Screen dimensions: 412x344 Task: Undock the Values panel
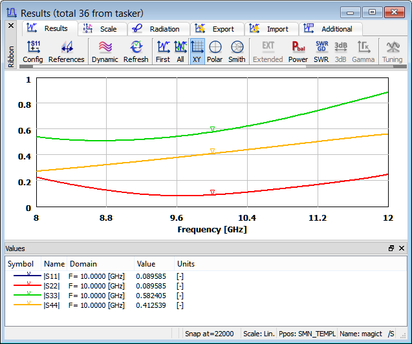[391, 248]
